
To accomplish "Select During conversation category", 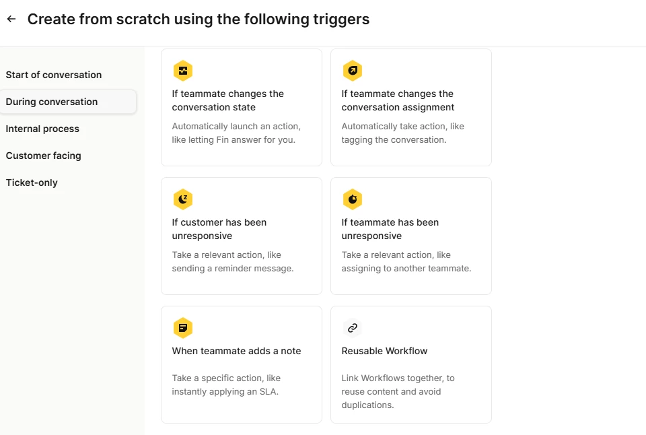I will (68, 102).
